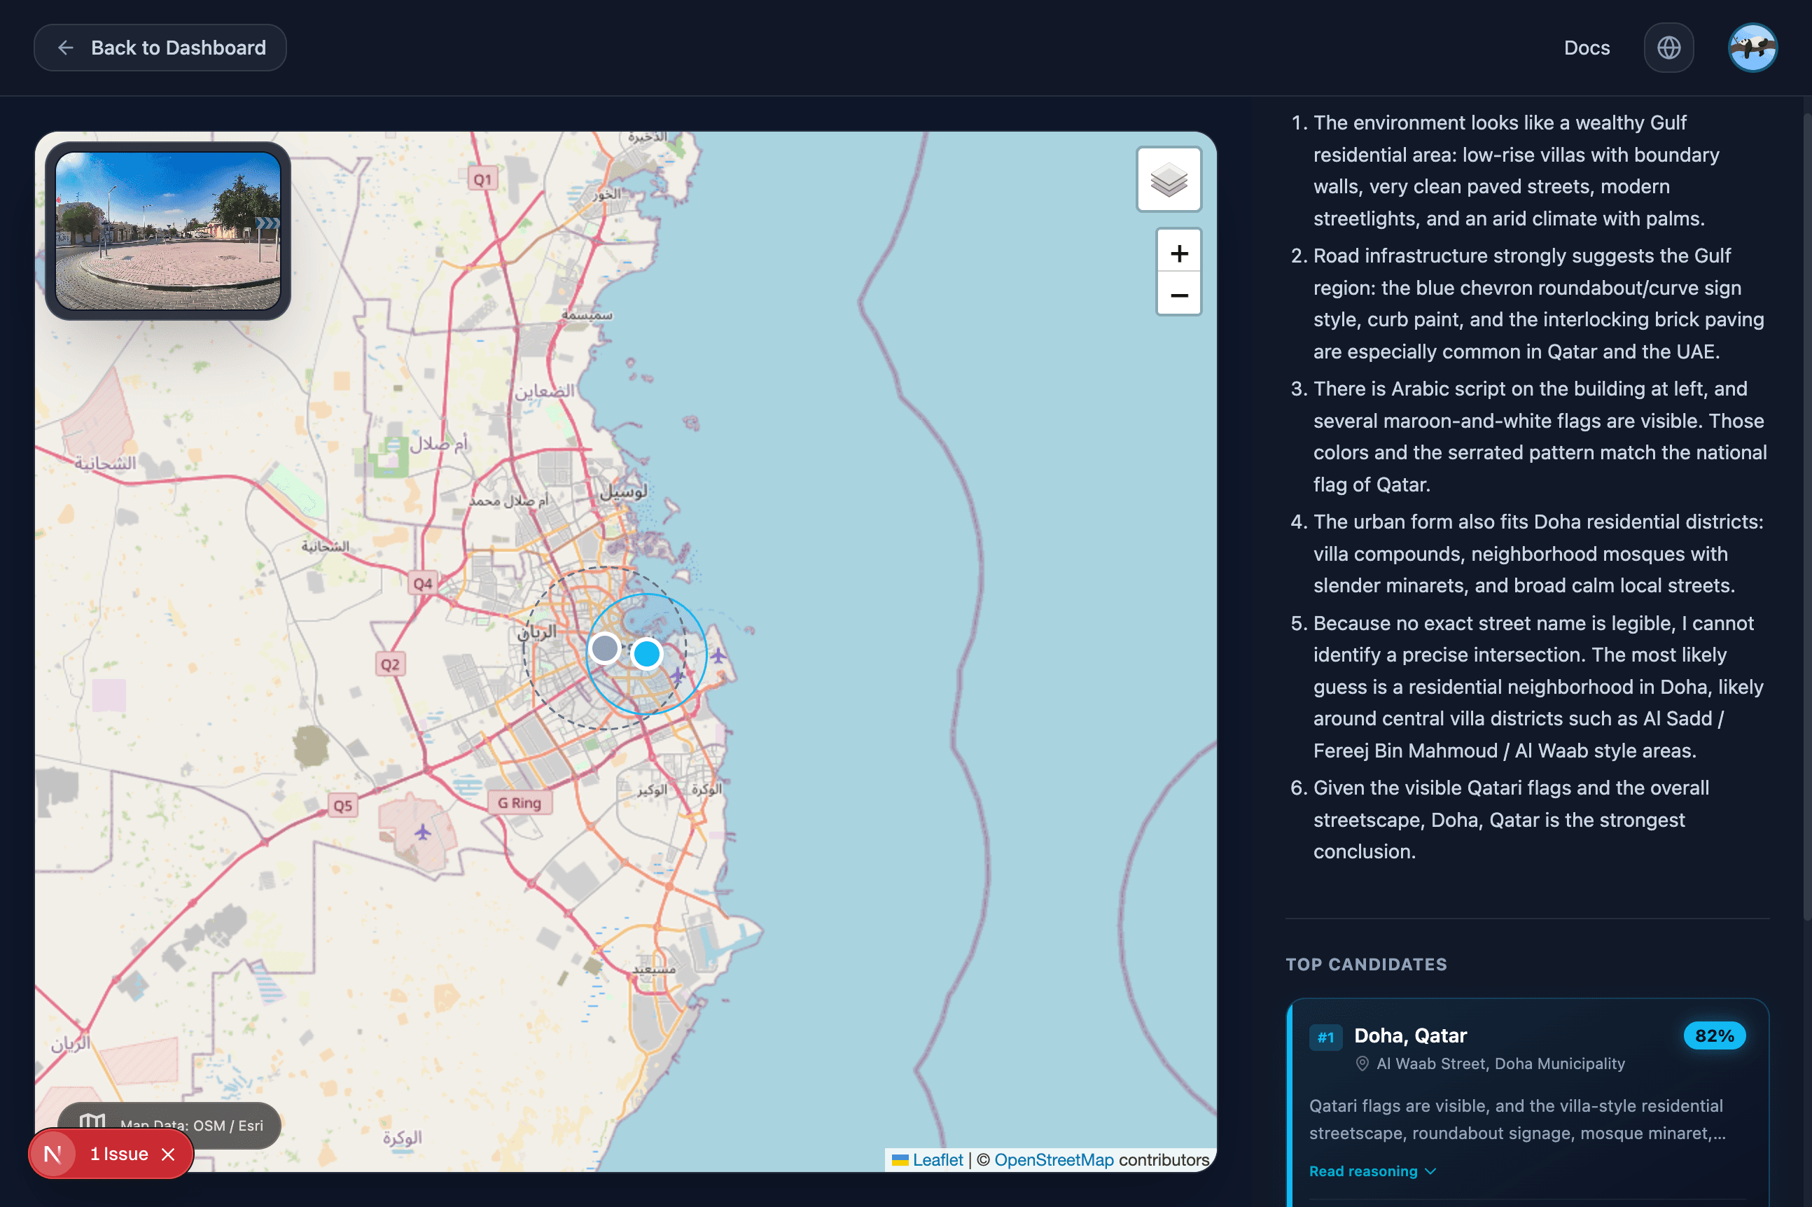Open the map layers control icon

[x=1169, y=179]
